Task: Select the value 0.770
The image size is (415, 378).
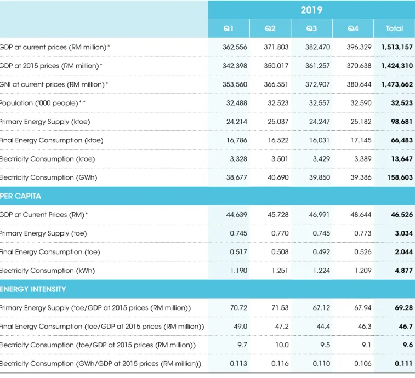Action: point(280,233)
